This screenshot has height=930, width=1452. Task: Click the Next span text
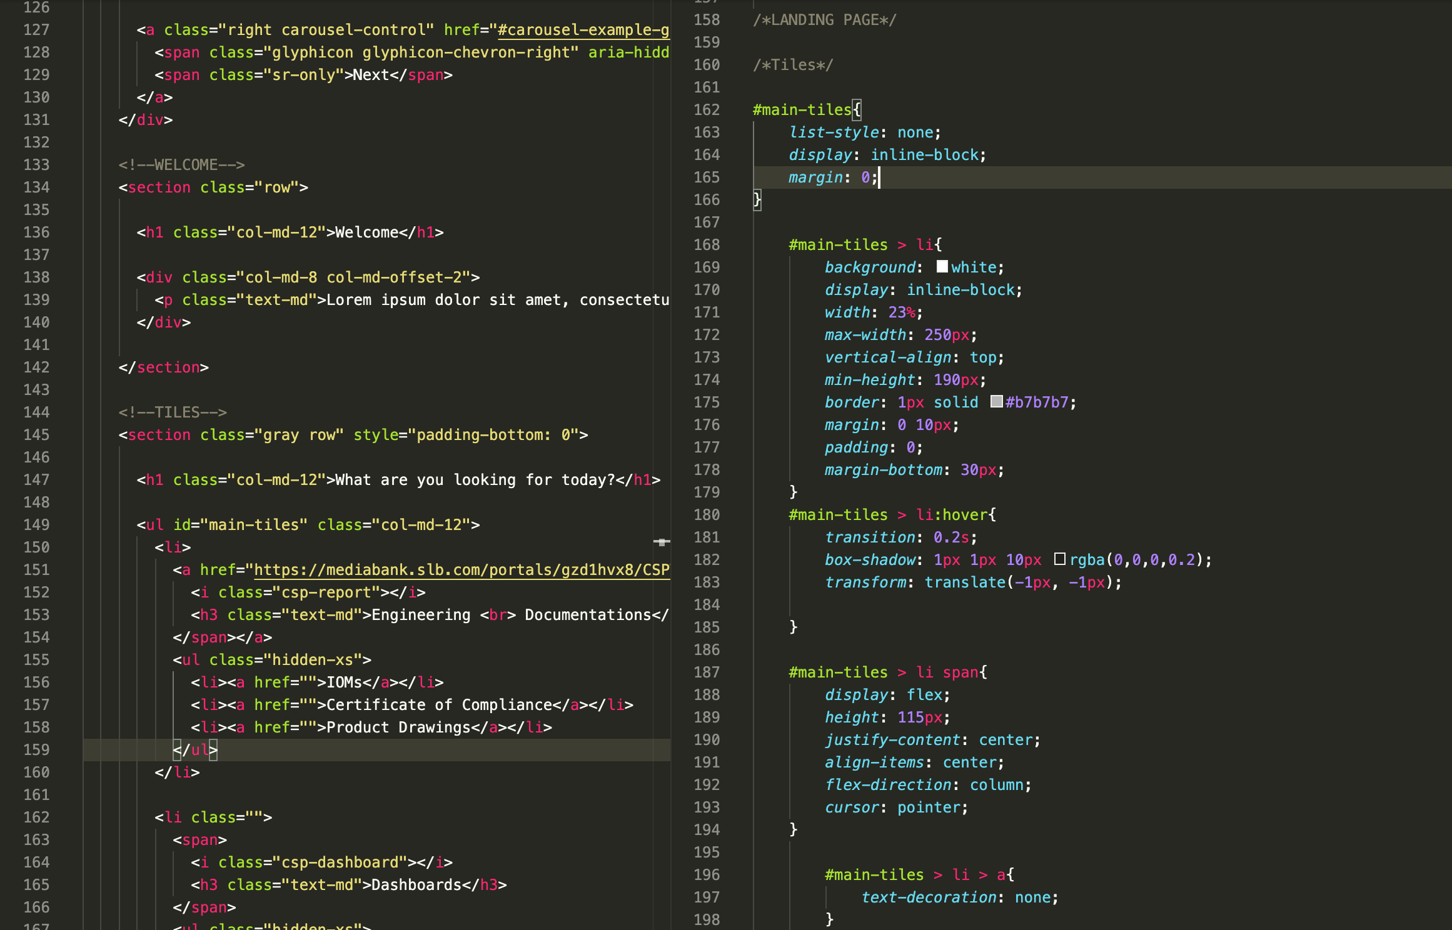(371, 75)
